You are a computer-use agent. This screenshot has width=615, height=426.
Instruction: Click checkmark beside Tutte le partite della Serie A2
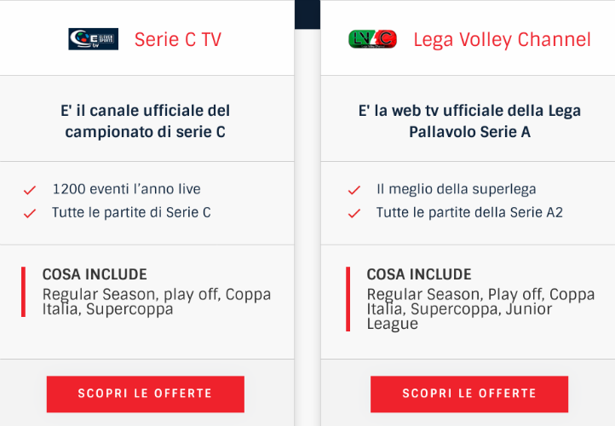click(x=354, y=213)
